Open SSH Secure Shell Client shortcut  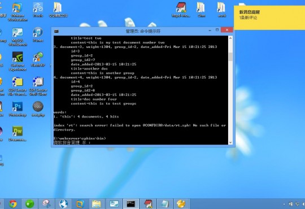[38, 86]
